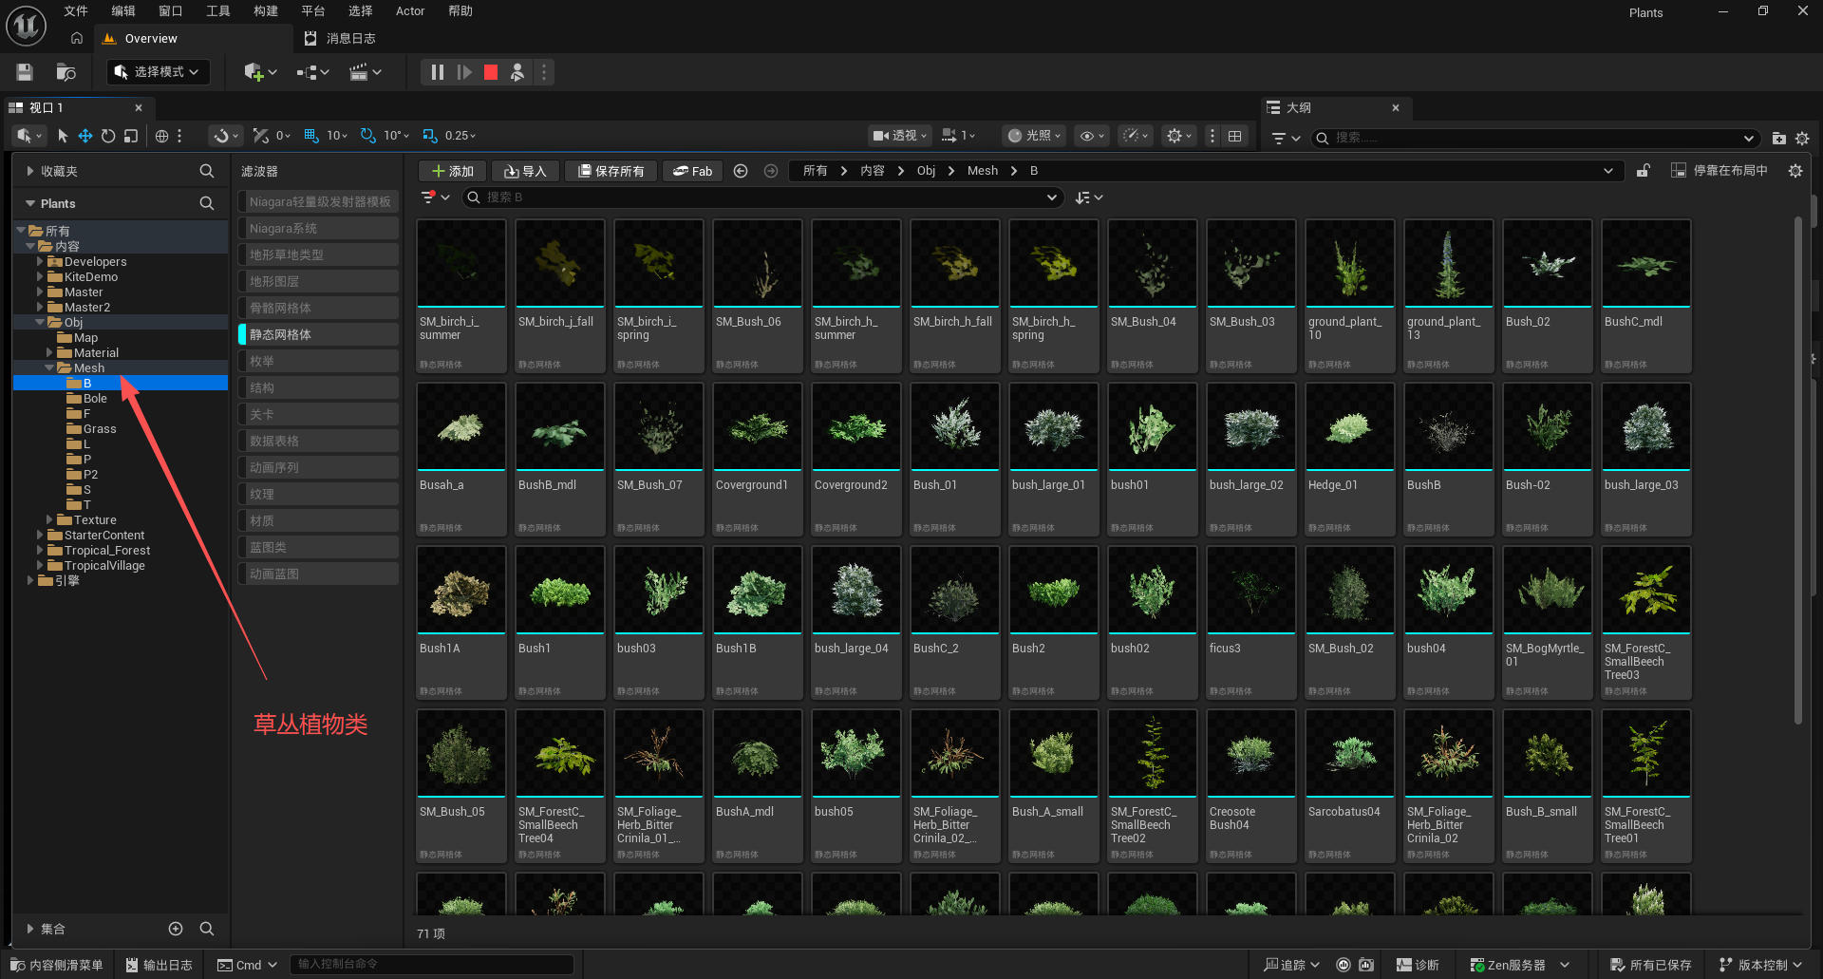1823x979 pixels.
Task: Open the 光照 view mode dropdown
Action: click(x=1034, y=136)
